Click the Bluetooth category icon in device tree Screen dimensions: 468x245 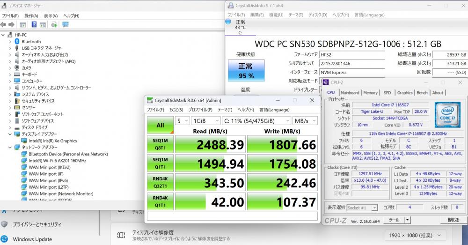click(17, 41)
